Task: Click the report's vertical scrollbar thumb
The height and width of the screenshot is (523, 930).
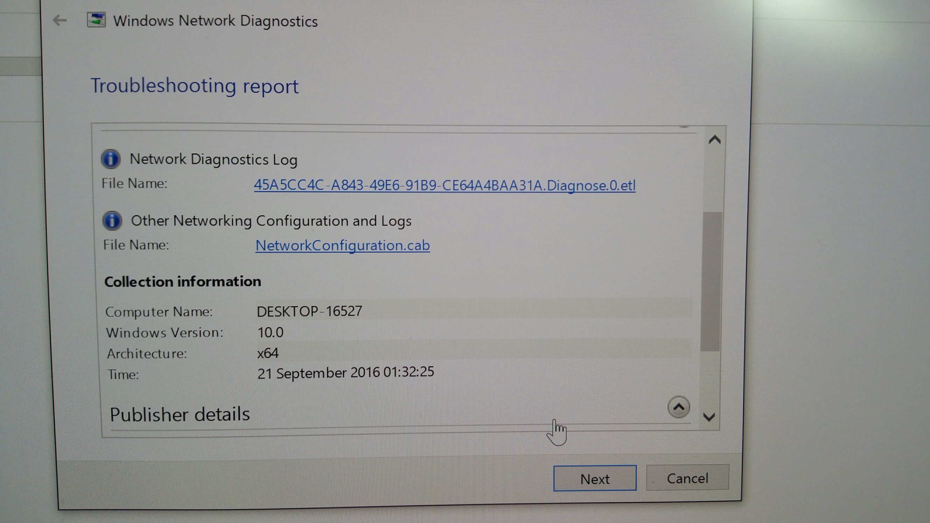Action: (711, 281)
